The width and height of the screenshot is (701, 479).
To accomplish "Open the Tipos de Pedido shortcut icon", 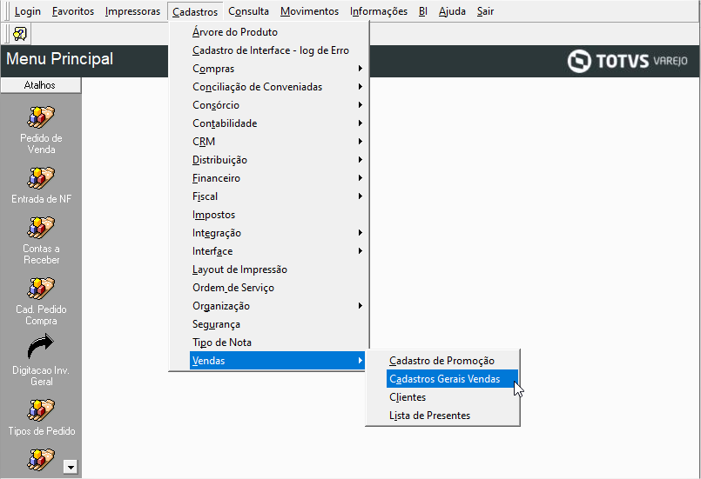I will [41, 410].
